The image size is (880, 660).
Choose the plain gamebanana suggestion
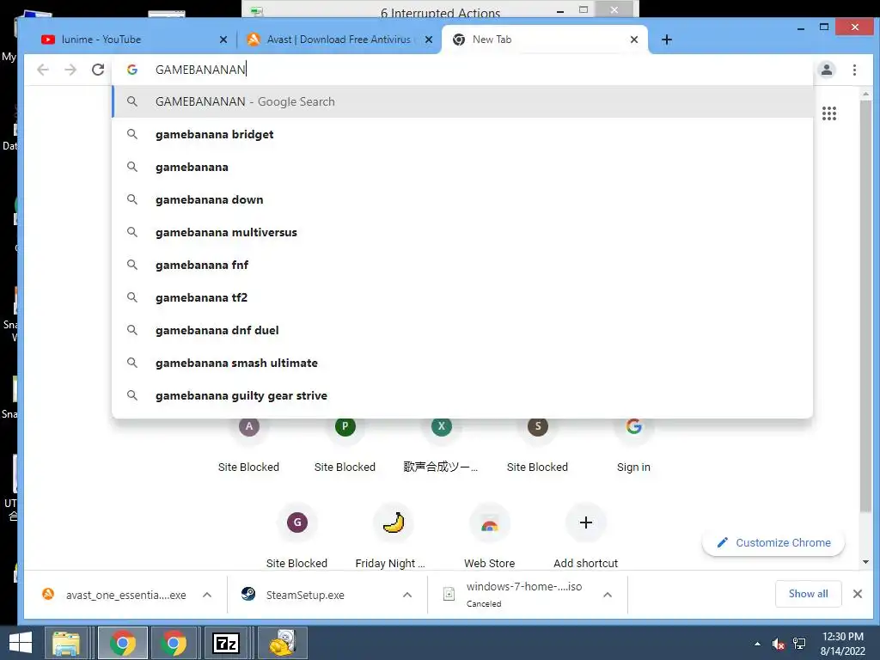(x=462, y=167)
